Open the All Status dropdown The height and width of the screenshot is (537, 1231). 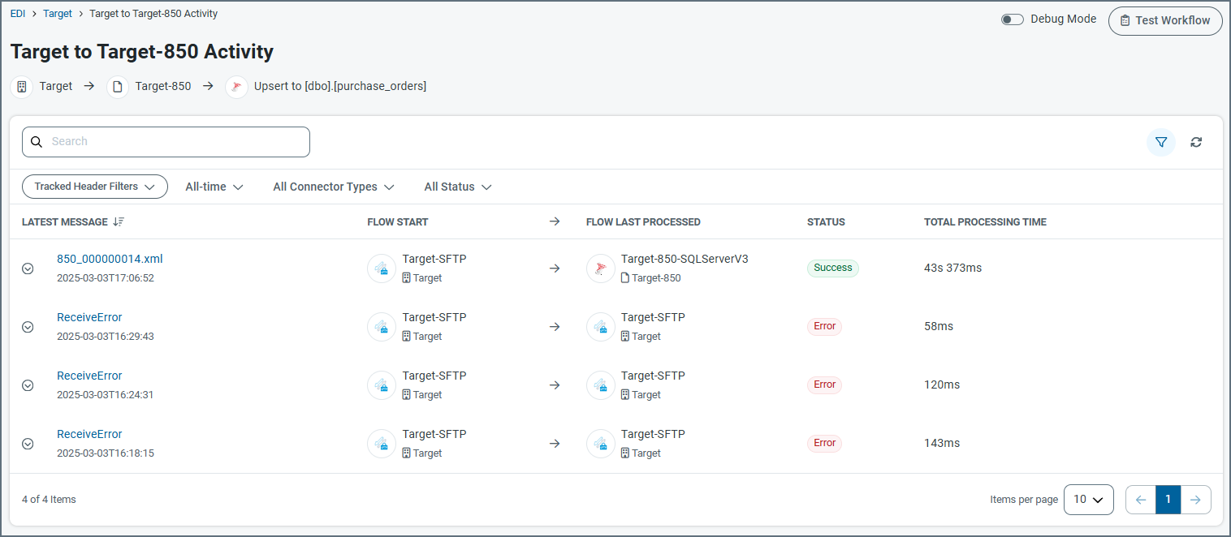click(x=457, y=187)
